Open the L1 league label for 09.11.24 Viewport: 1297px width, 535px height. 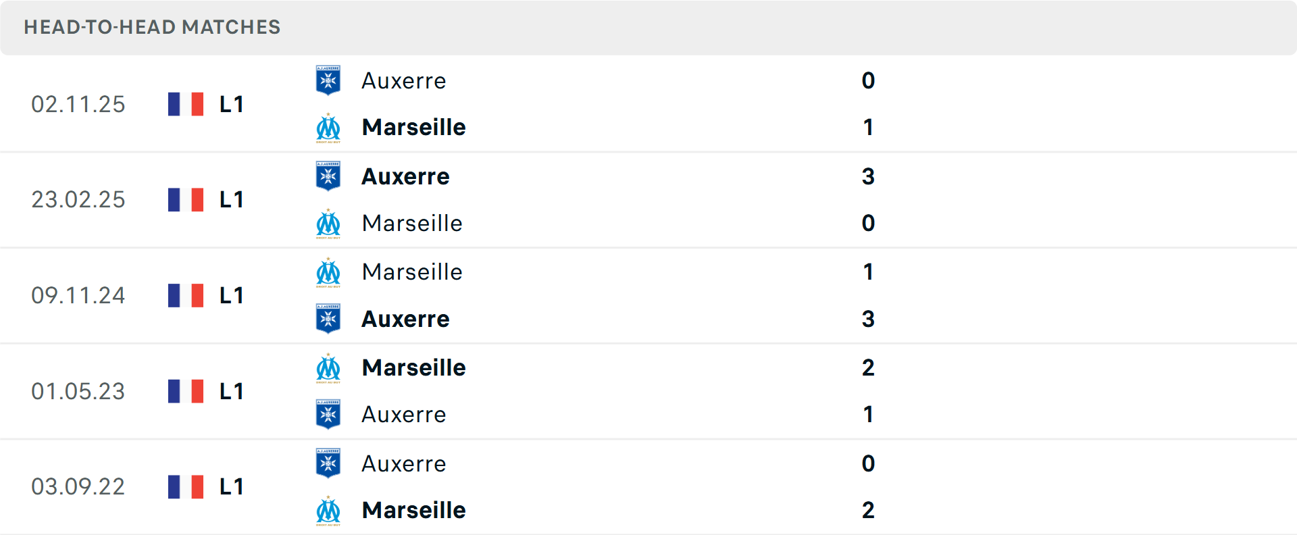(x=230, y=295)
